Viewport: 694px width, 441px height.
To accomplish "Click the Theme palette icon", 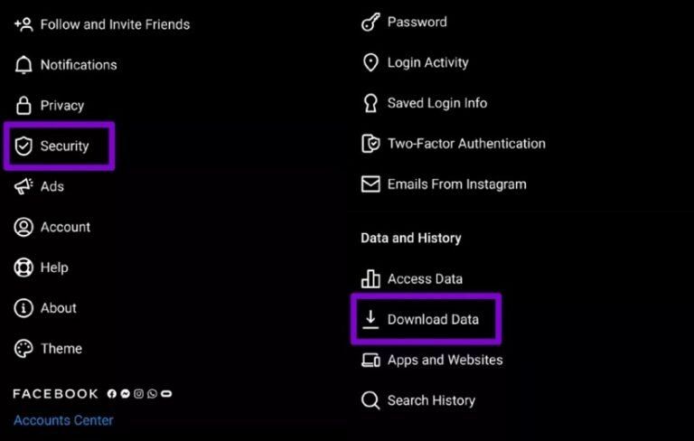I will click(x=23, y=349).
